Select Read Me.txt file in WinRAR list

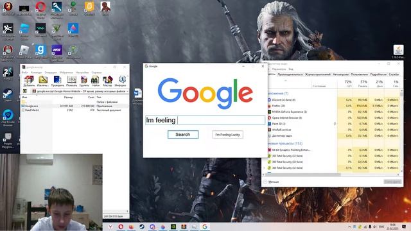point(75,110)
